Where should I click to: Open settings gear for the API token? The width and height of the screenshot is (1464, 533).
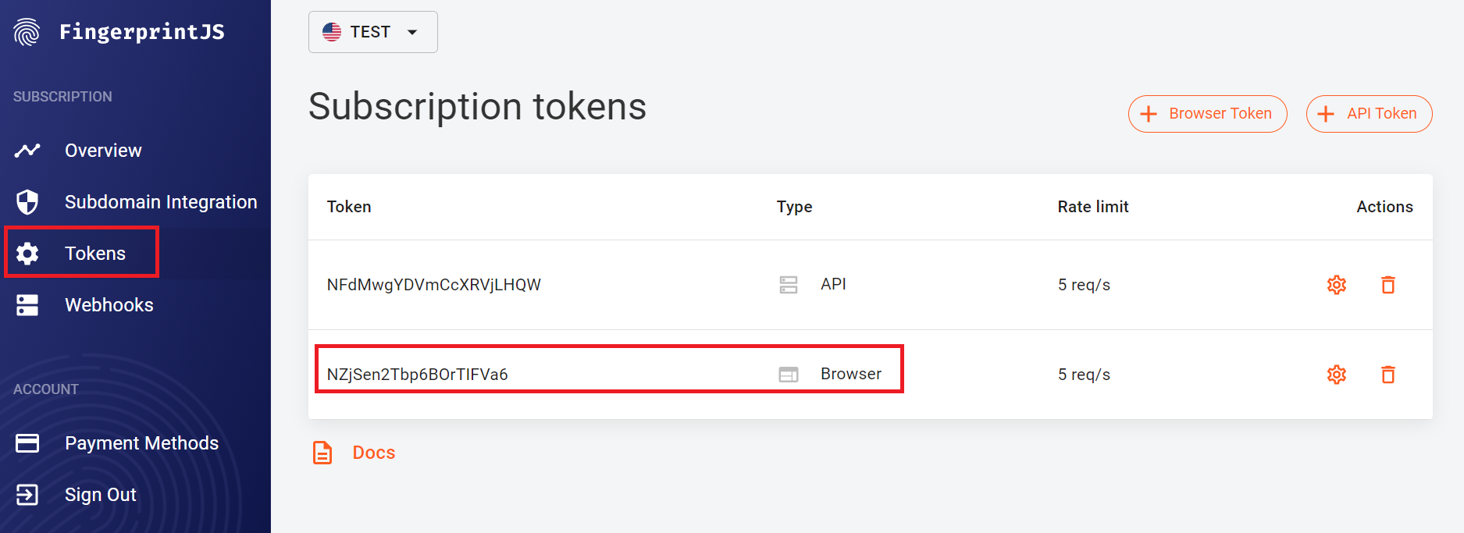coord(1337,285)
